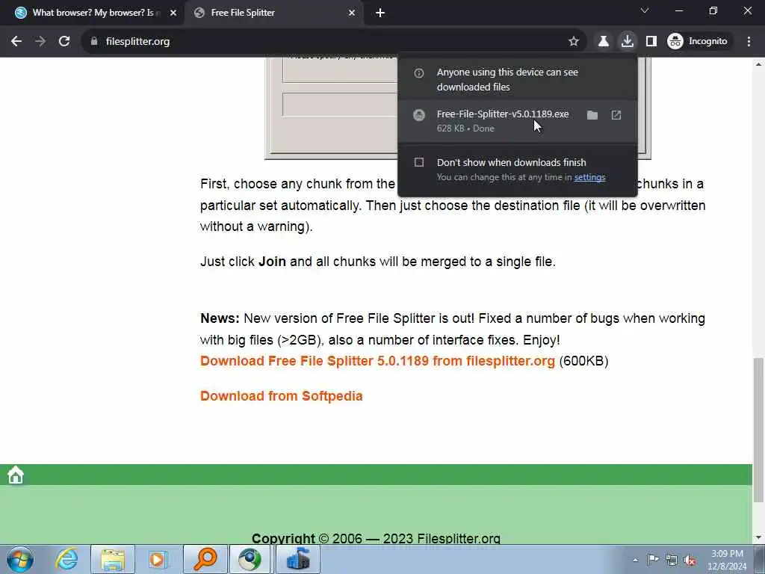Viewport: 765px width, 574px height.
Task: Expand the tab search chevron
Action: [645, 10]
